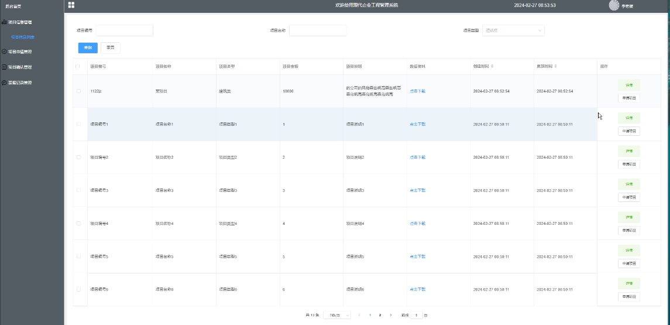Check the row checkbox for 1122jz
The width and height of the screenshot is (670, 325).
tap(78, 91)
